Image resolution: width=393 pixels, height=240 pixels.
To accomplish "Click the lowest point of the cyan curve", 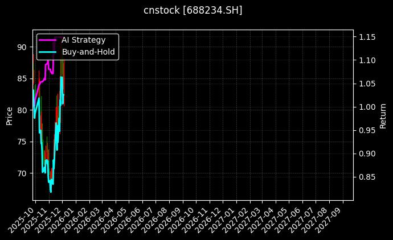I will click(51, 192).
